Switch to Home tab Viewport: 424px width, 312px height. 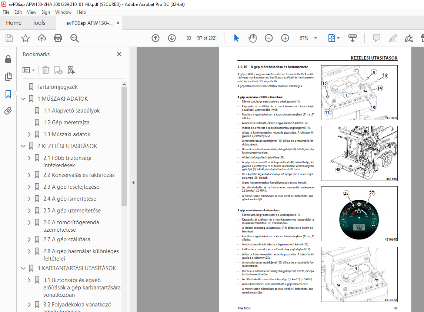click(x=14, y=23)
